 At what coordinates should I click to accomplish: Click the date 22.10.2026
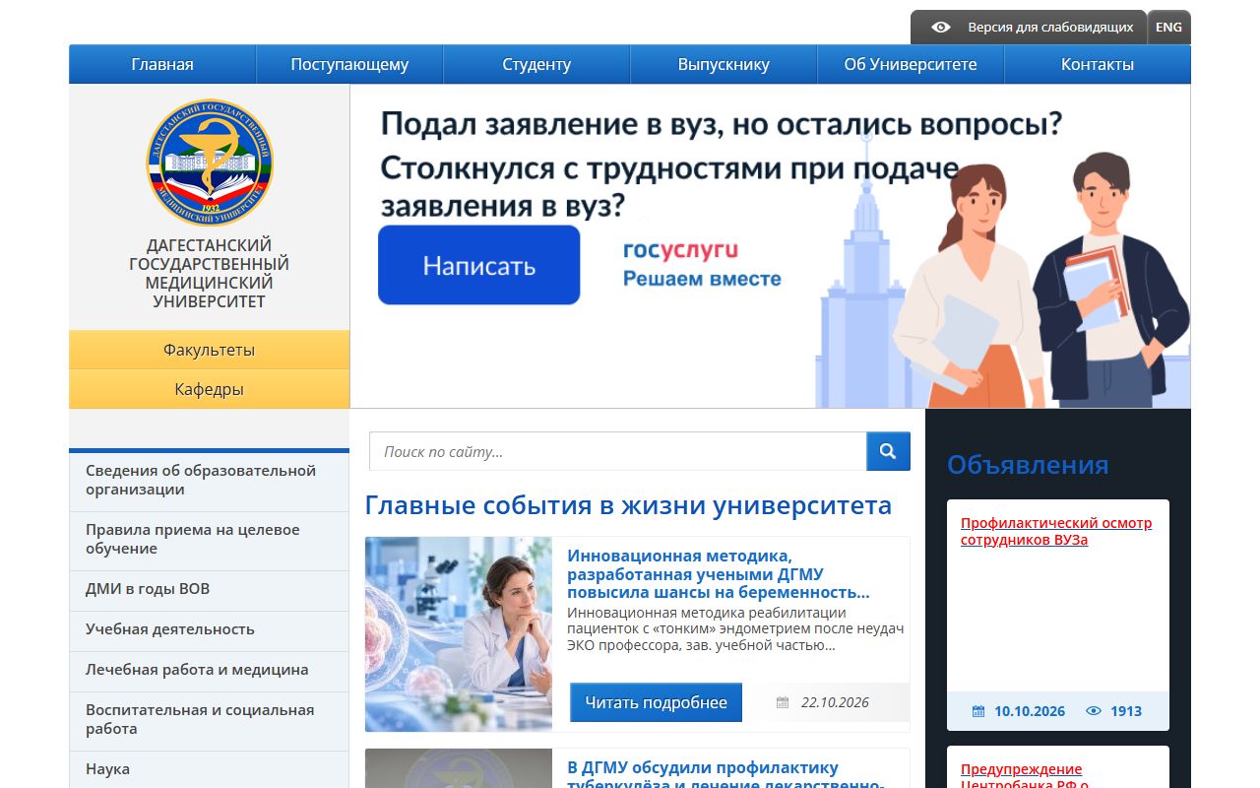(x=835, y=702)
